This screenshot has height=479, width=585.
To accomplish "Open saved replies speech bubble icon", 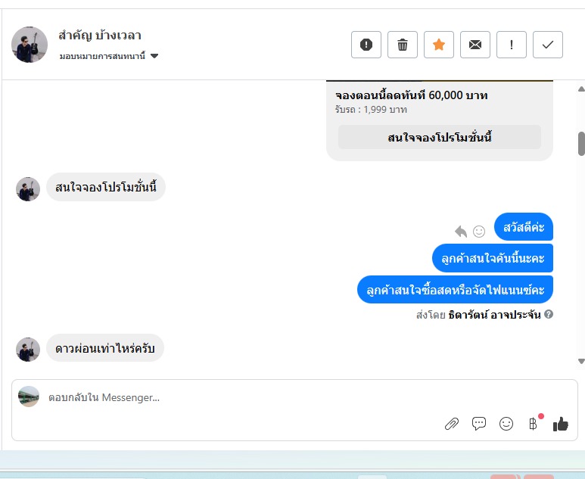I will click(478, 424).
